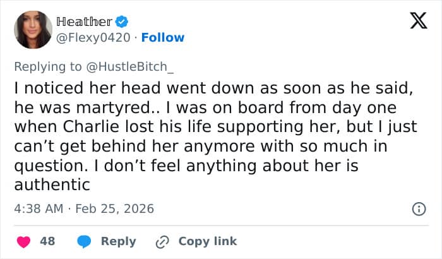Open the @Flexy0420 handle
This screenshot has height=259, width=442.
tap(92, 37)
